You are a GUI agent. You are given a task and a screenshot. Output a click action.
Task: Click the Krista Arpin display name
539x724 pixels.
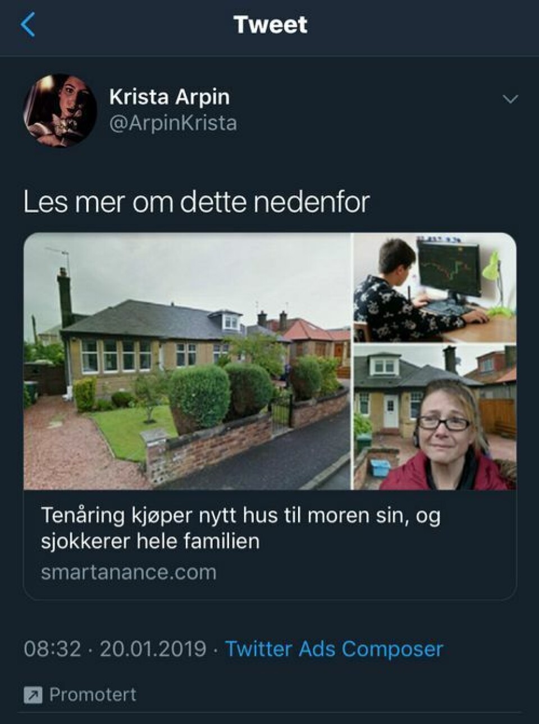(170, 97)
